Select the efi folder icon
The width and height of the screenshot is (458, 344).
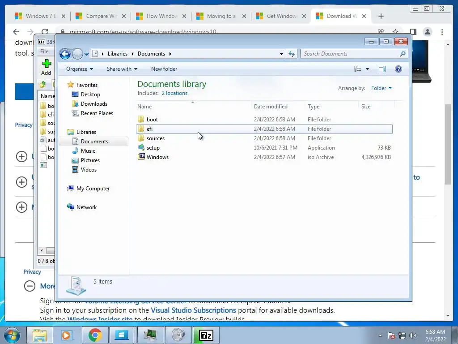141,129
